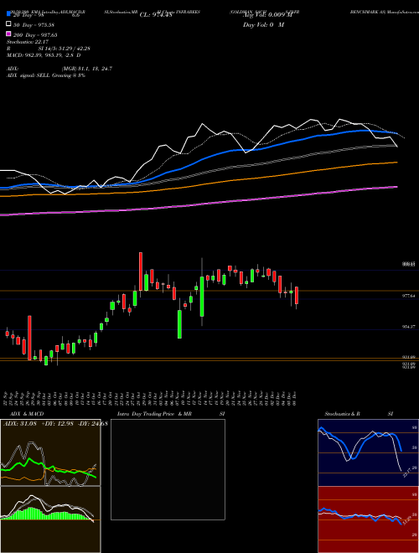Screen dimensions: 419x553
Task: Click the blue 20 Day legend swatch
Action: 8,13
